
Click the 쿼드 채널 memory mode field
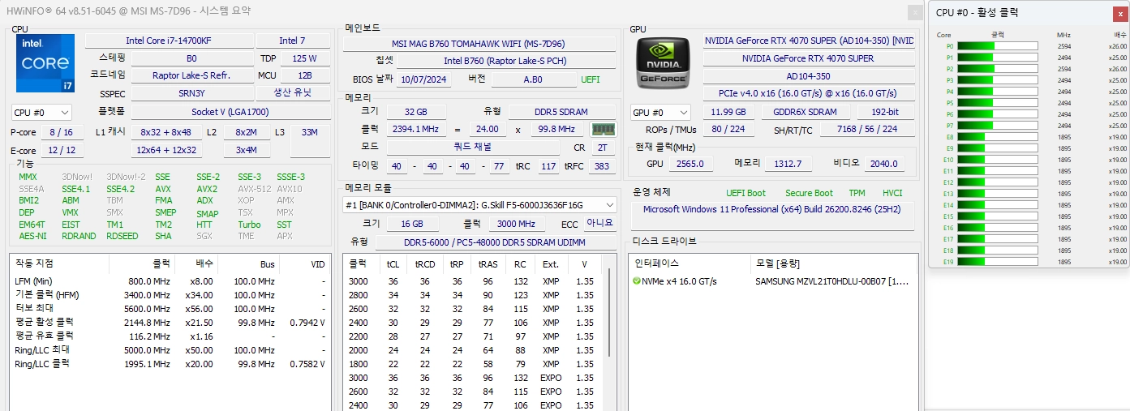click(x=473, y=148)
